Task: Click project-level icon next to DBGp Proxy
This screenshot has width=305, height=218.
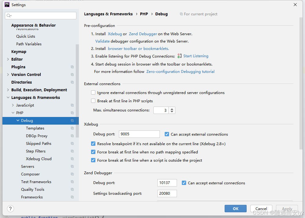Action: (x=72, y=136)
